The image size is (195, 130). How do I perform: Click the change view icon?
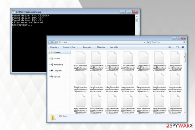pos(170,47)
